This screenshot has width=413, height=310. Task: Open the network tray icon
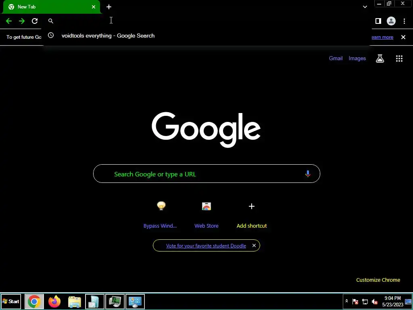(365, 301)
